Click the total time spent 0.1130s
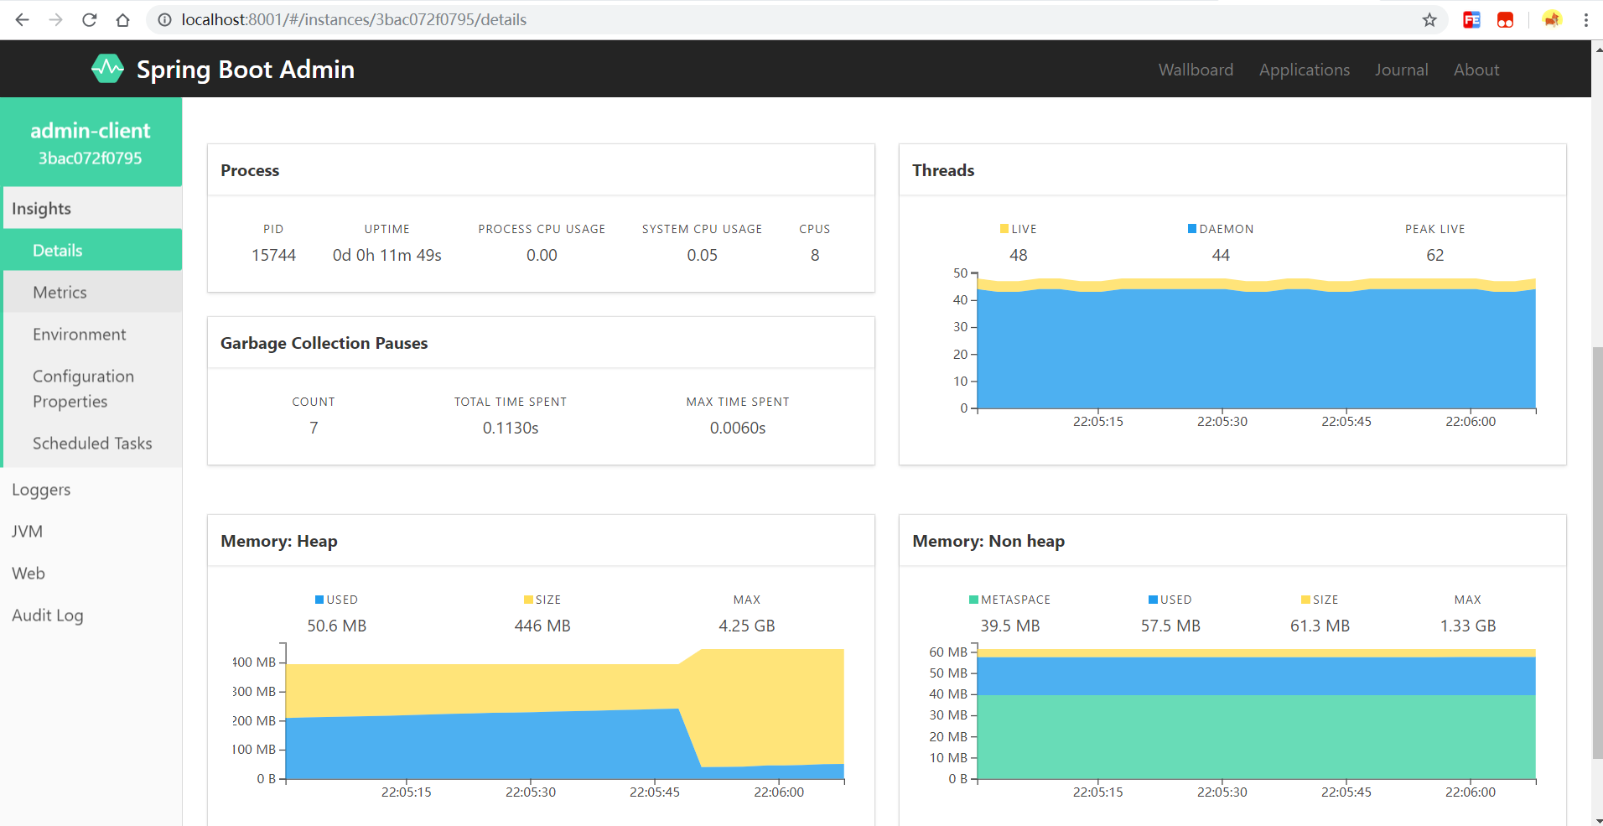Screen dimensions: 1603x826 511,428
